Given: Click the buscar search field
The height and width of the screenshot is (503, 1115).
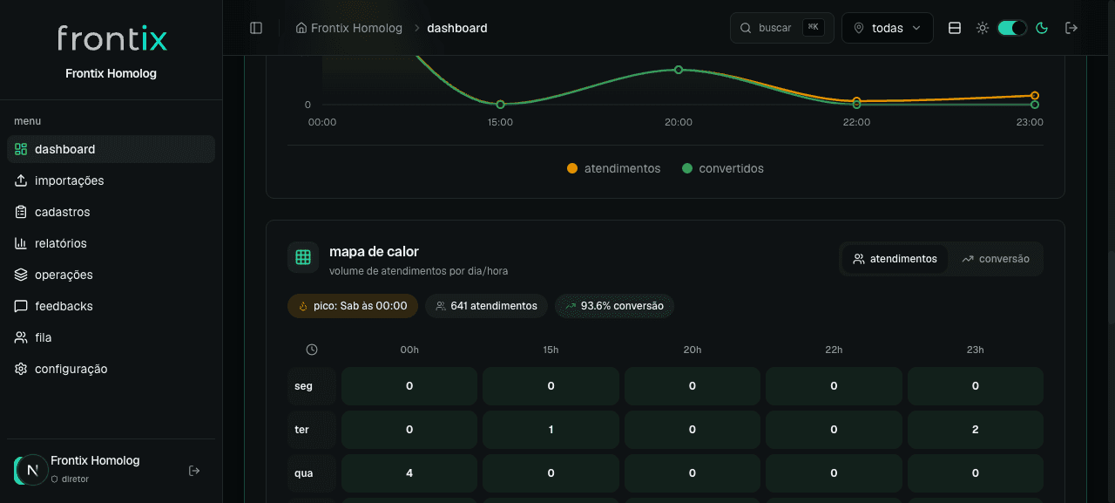Looking at the screenshot, I should (782, 28).
